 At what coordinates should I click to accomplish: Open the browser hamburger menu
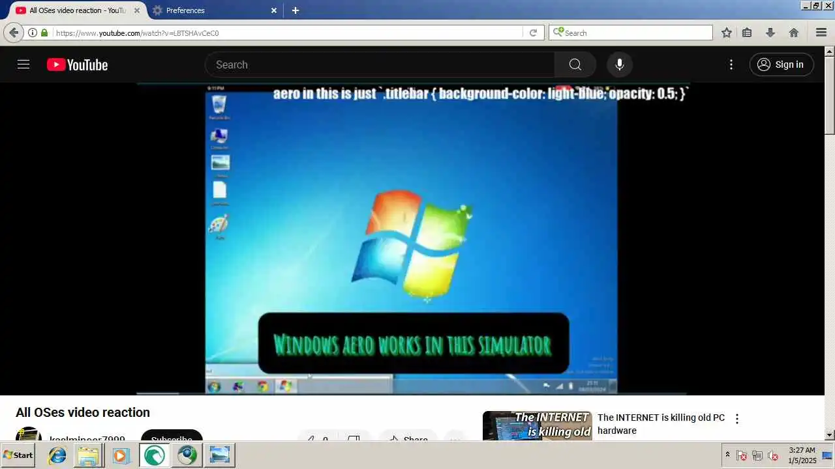(821, 33)
